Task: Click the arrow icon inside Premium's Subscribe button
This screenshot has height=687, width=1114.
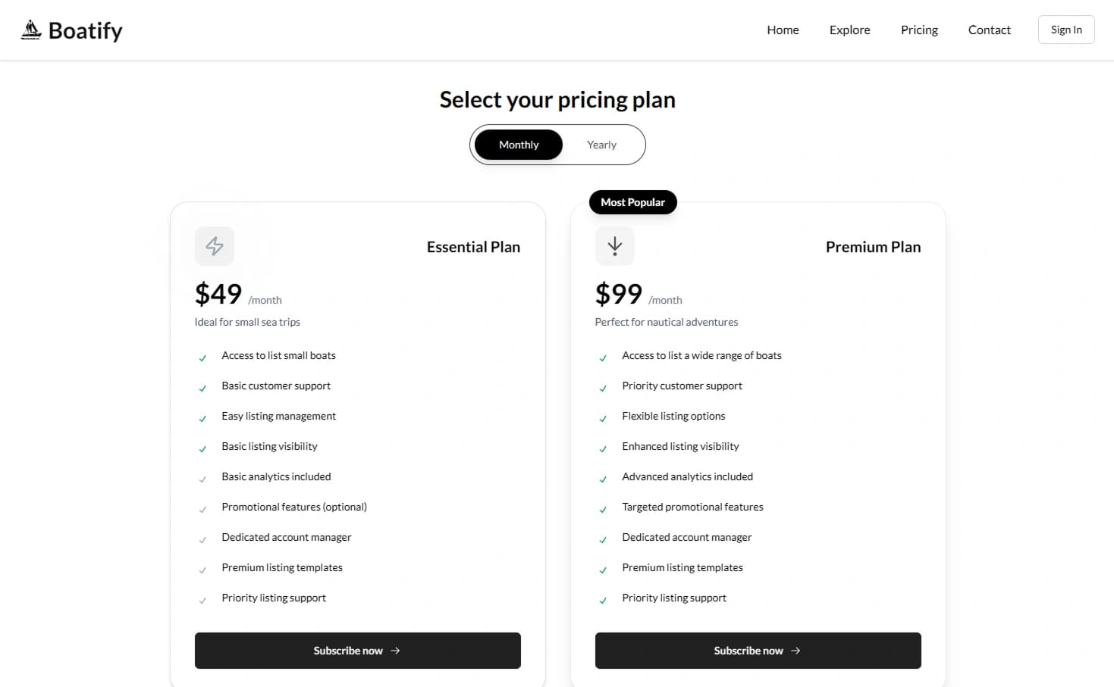Action: pyautogui.click(x=795, y=650)
